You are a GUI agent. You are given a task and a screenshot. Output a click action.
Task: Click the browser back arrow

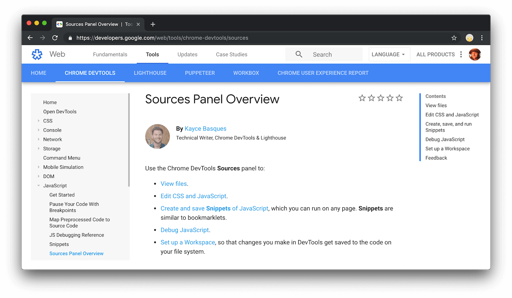(x=30, y=38)
